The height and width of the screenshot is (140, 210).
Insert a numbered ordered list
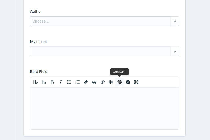coord(77,82)
